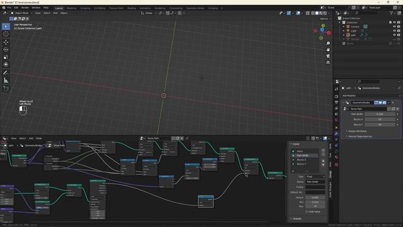Open the Material properties tab icon
This screenshot has width=403, height=227.
pos(336,157)
